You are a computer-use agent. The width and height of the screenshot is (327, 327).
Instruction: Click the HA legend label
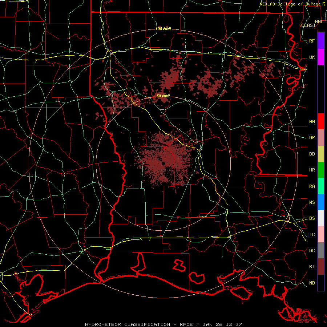[x=312, y=121]
